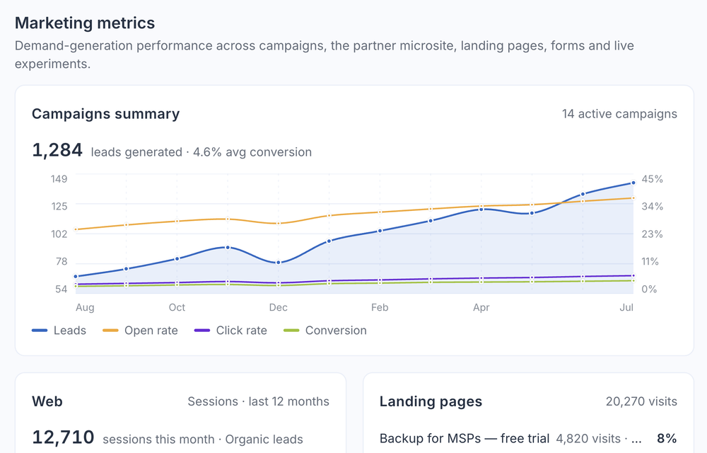Click the "Jul" month axis label
The width and height of the screenshot is (707, 453).
626,307
